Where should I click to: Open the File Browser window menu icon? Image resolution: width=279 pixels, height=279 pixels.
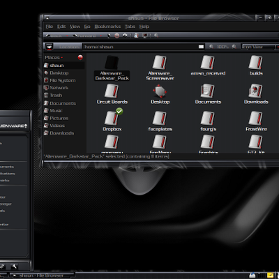click(x=47, y=18)
